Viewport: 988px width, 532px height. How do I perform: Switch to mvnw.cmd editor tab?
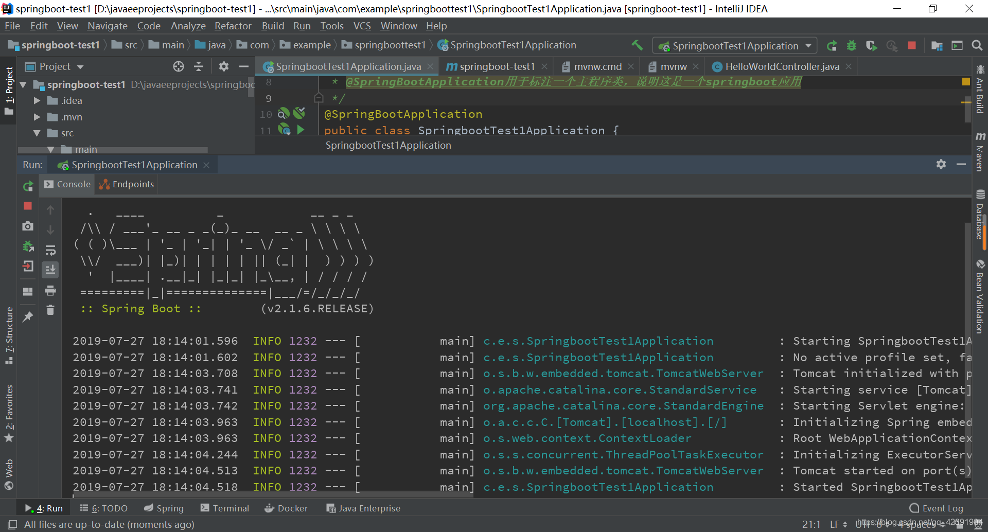point(598,66)
